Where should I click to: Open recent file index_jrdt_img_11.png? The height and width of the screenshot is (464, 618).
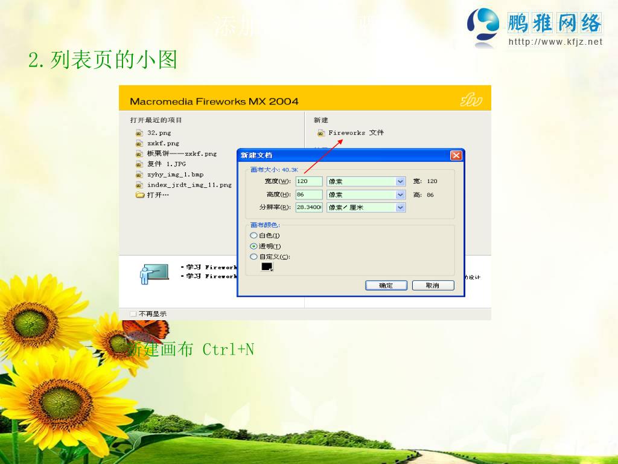[189, 185]
